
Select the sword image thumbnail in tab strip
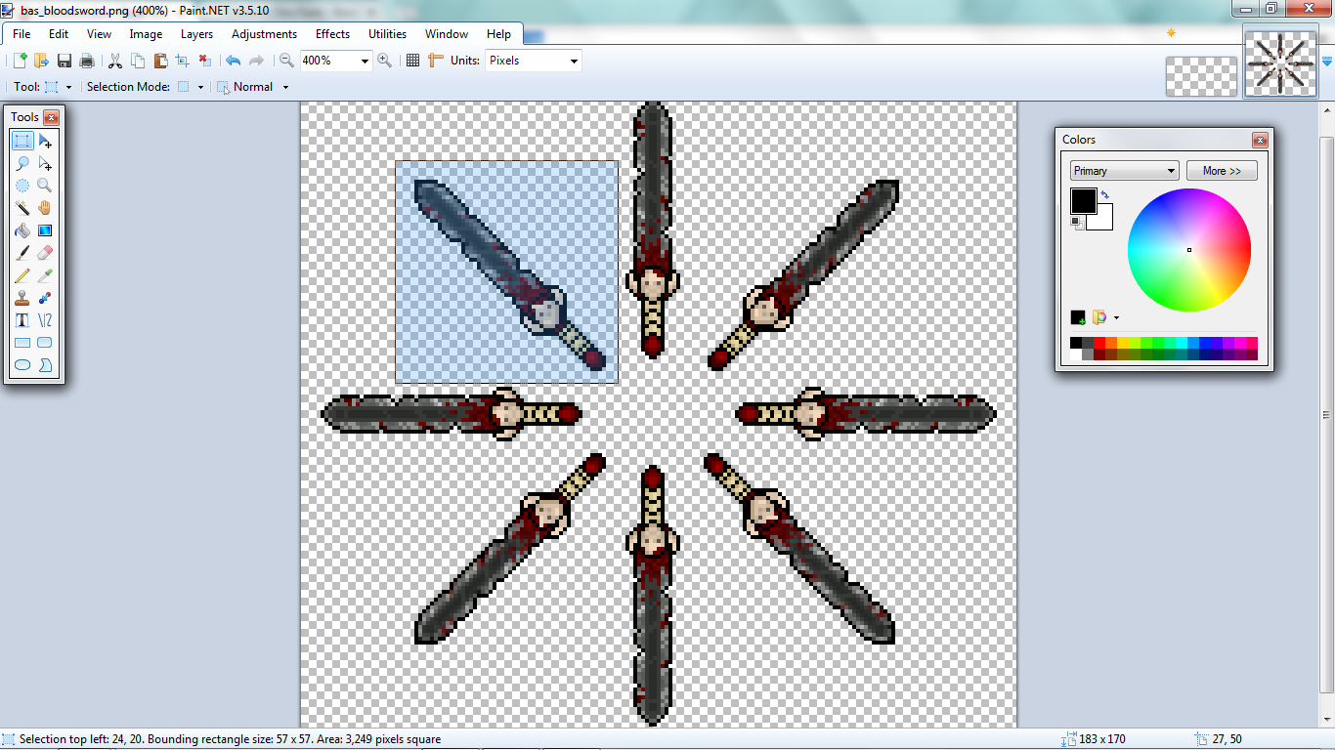[1279, 62]
